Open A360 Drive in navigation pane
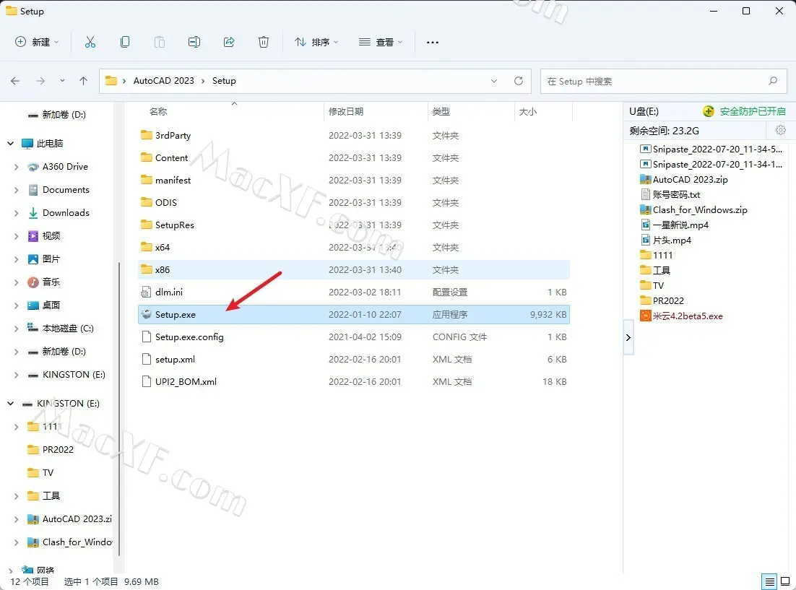 coord(65,167)
